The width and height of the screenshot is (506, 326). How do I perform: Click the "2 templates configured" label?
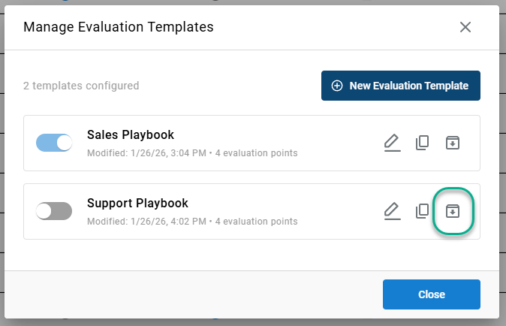[x=81, y=86]
